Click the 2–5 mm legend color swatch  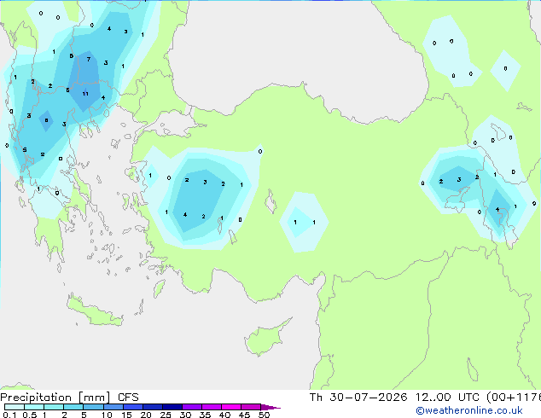[x=73, y=407]
